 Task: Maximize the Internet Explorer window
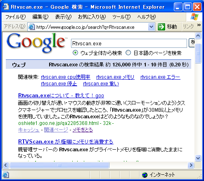pyautogui.click(x=187, y=7)
